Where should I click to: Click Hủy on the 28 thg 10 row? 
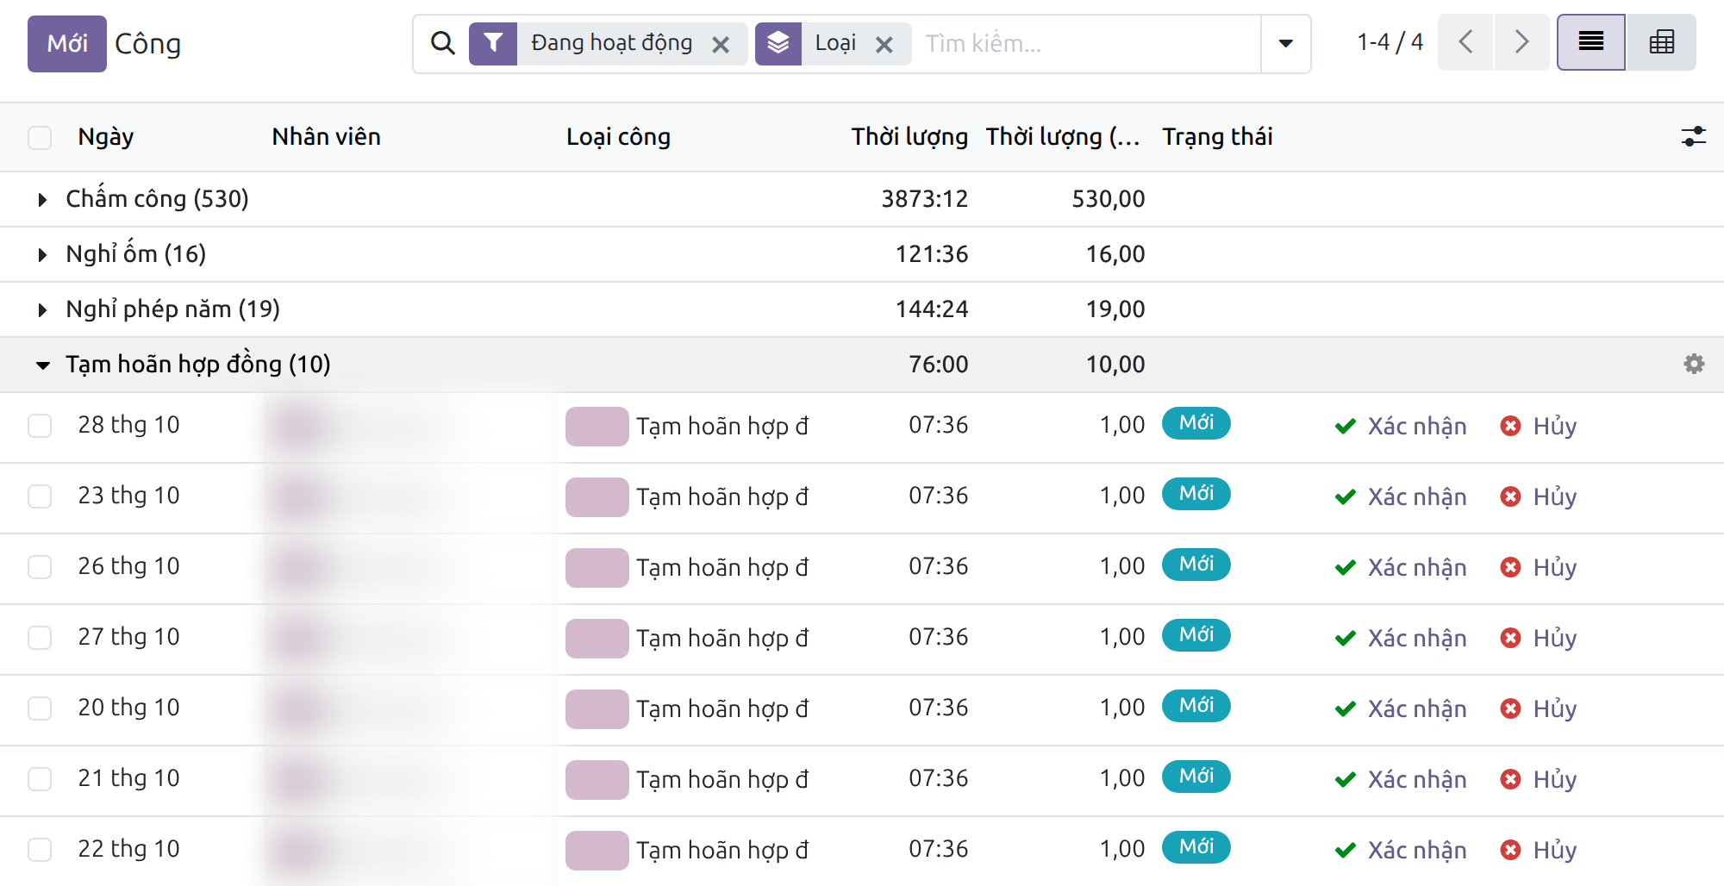pyautogui.click(x=1539, y=426)
